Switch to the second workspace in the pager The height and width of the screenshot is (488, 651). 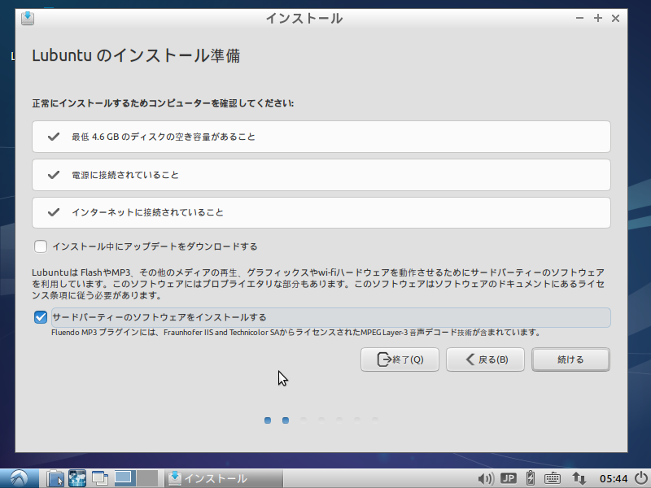(148, 478)
